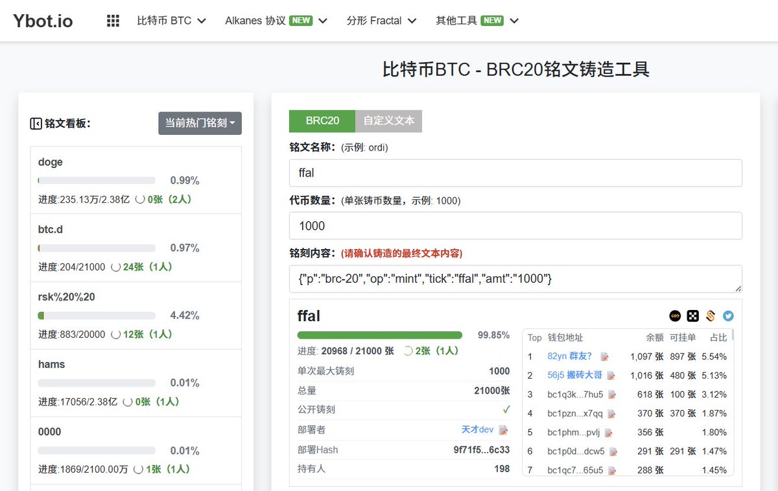The width and height of the screenshot is (778, 491).
Task: Click the Ybot.io logo link
Action: tap(43, 21)
